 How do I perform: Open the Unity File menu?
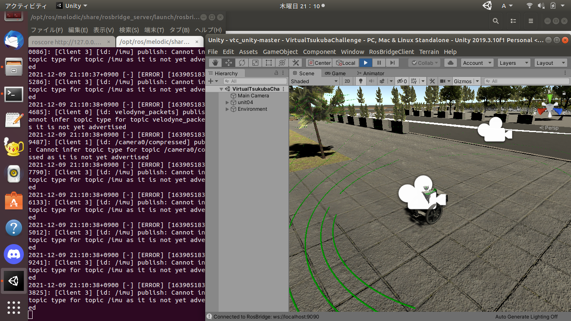point(213,52)
